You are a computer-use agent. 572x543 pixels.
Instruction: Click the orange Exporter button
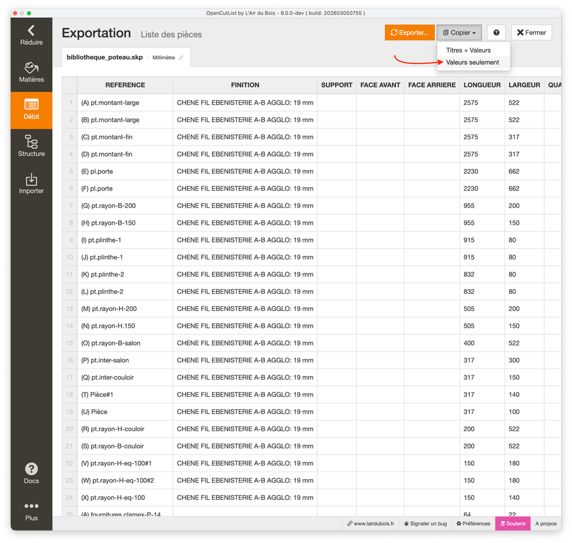point(409,33)
